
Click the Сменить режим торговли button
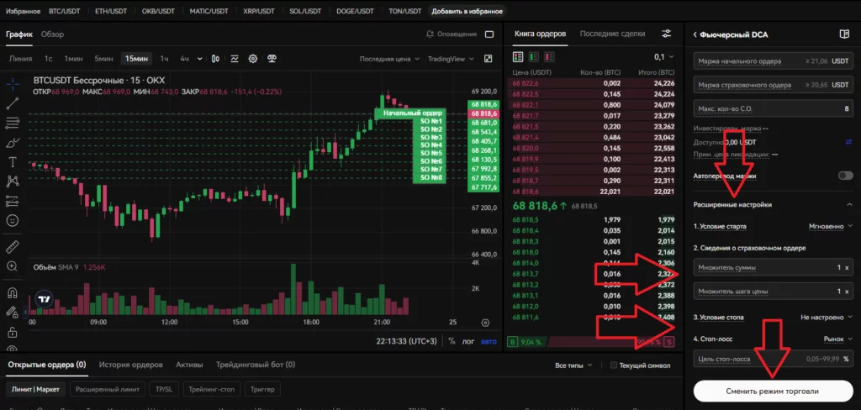click(x=772, y=392)
